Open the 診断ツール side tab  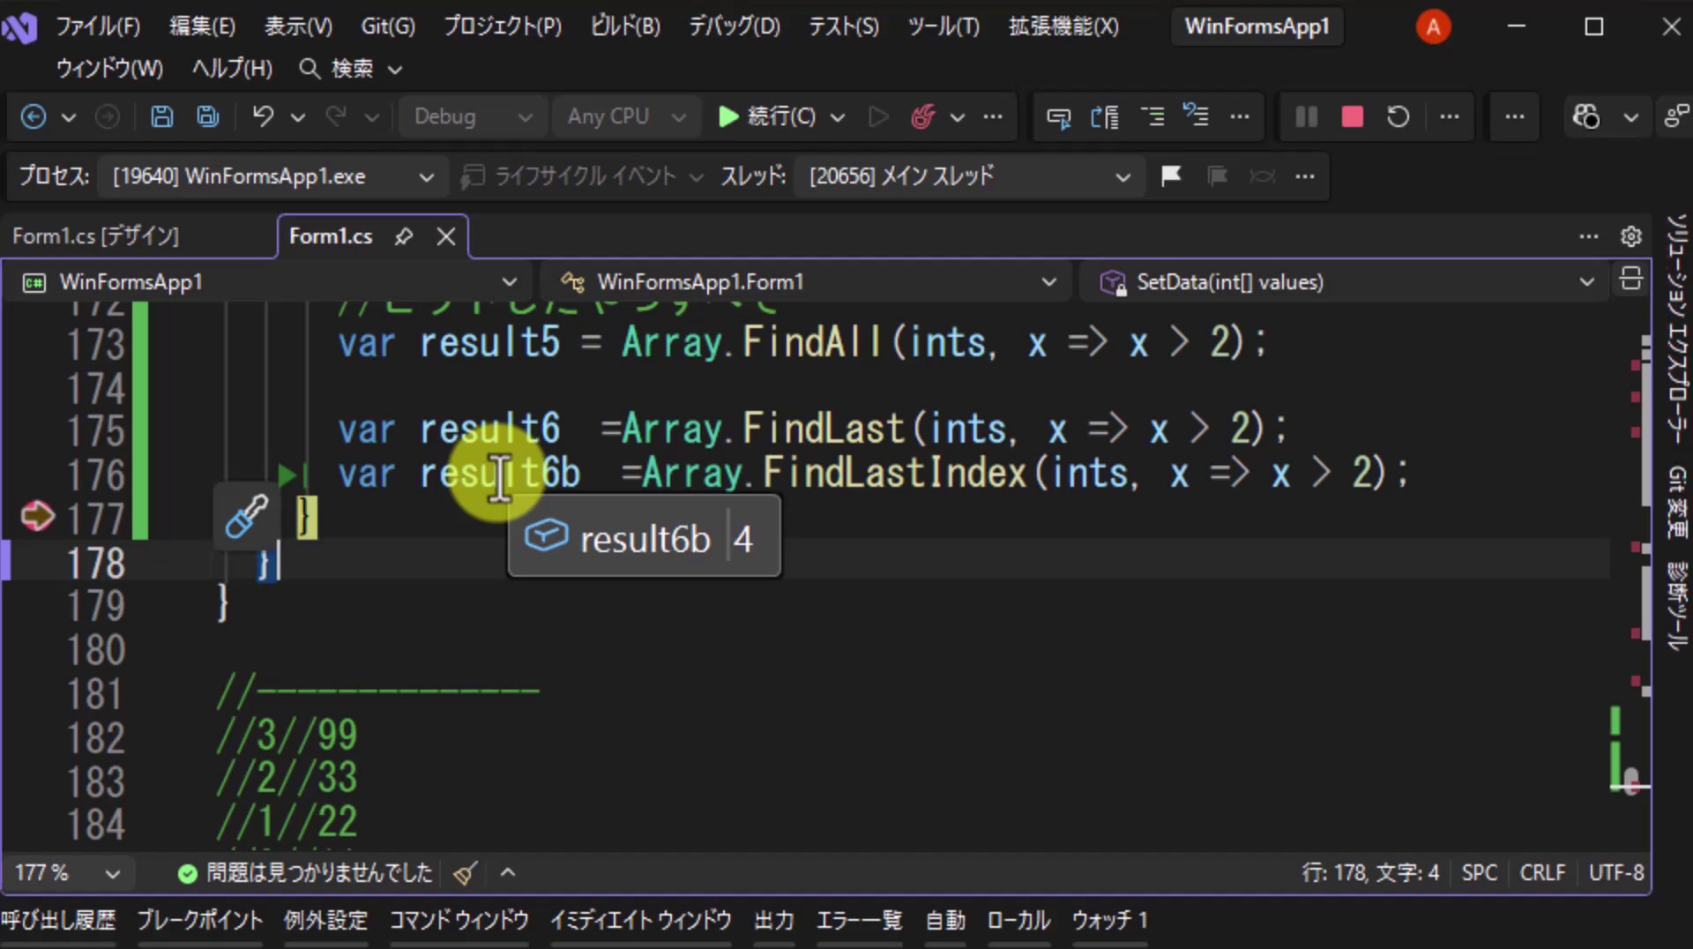point(1676,606)
